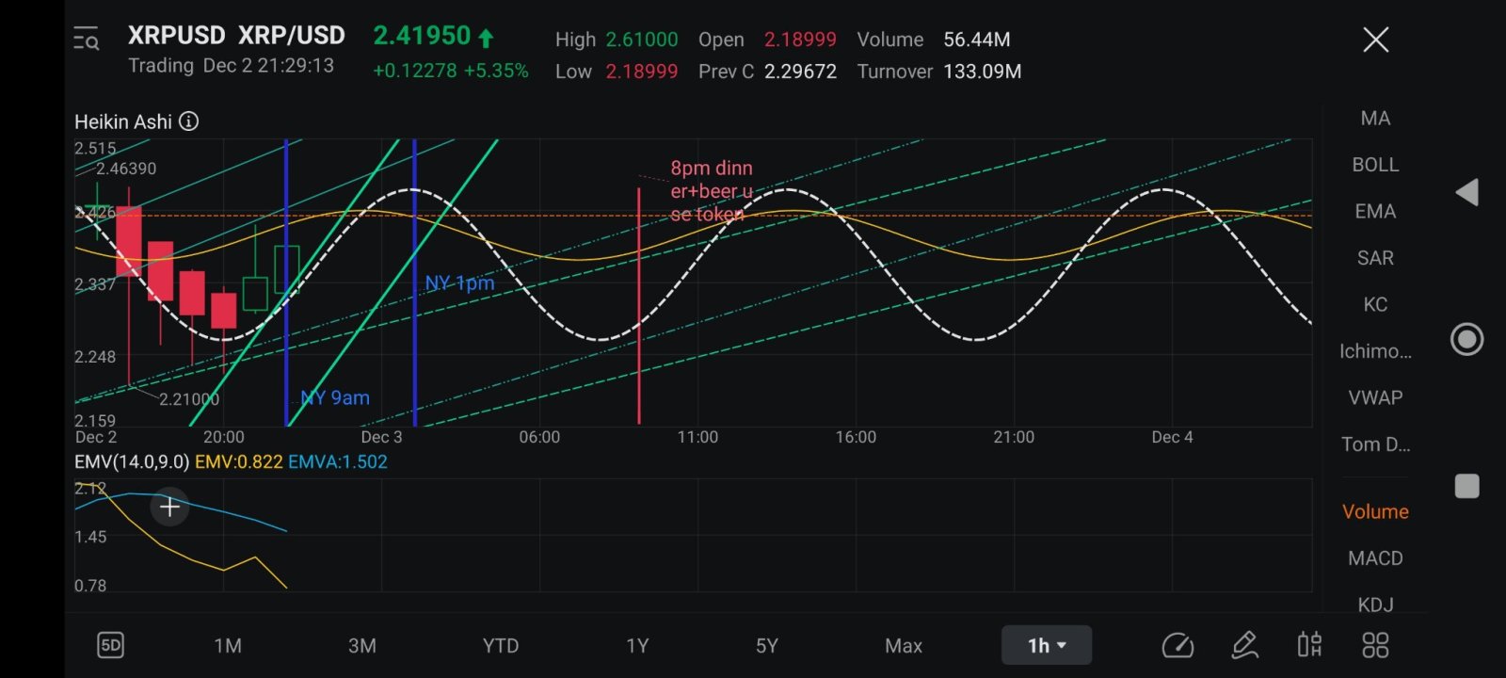Viewport: 1506px width, 678px height.
Task: Enable the Tom D... indicator
Action: [x=1375, y=444]
